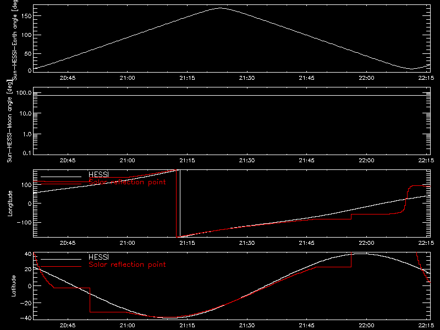Screen dimensions: 440x330
Task: Click 22:00 time label under Longitude plot
Action: (x=366, y=243)
